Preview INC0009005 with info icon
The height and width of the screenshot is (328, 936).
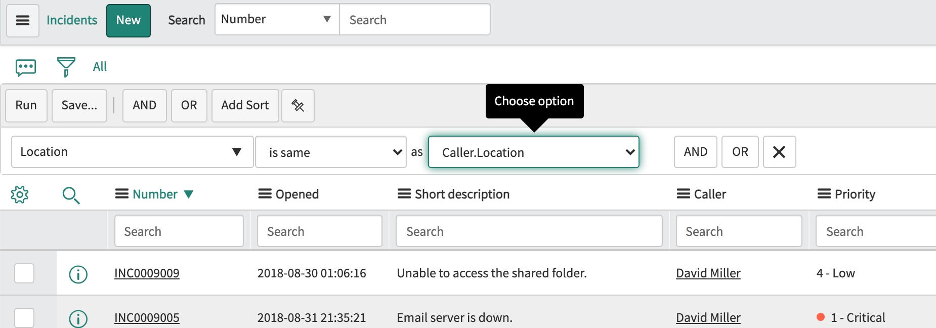(78, 319)
